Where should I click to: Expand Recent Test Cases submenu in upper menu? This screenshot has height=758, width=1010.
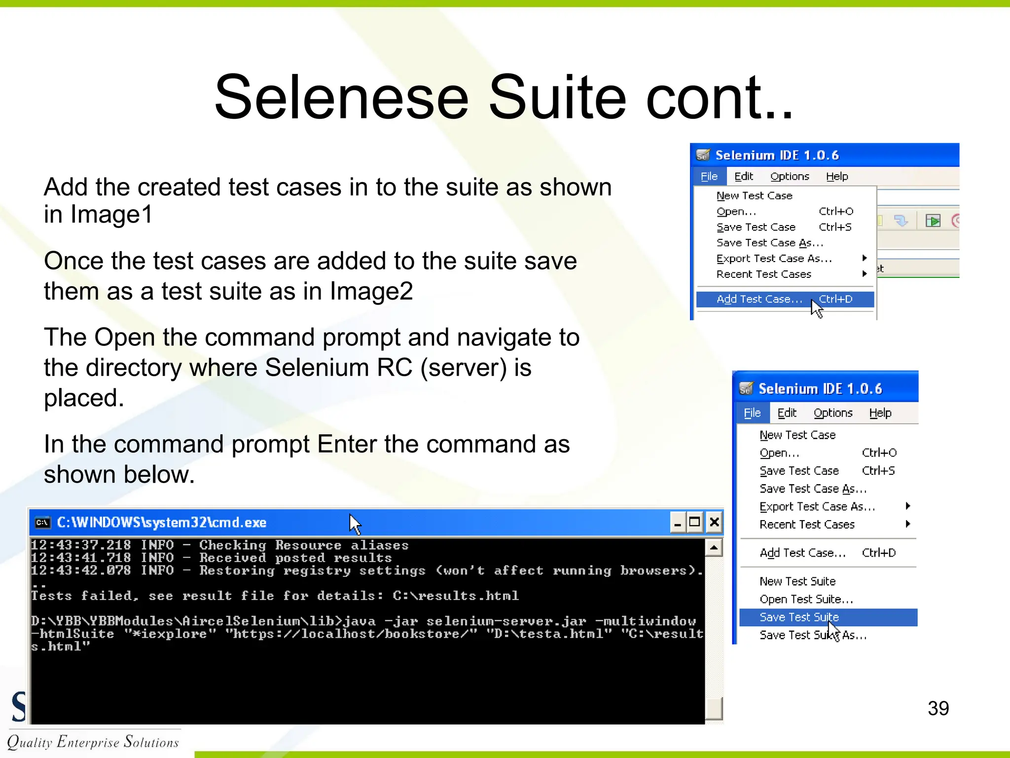(x=785, y=274)
